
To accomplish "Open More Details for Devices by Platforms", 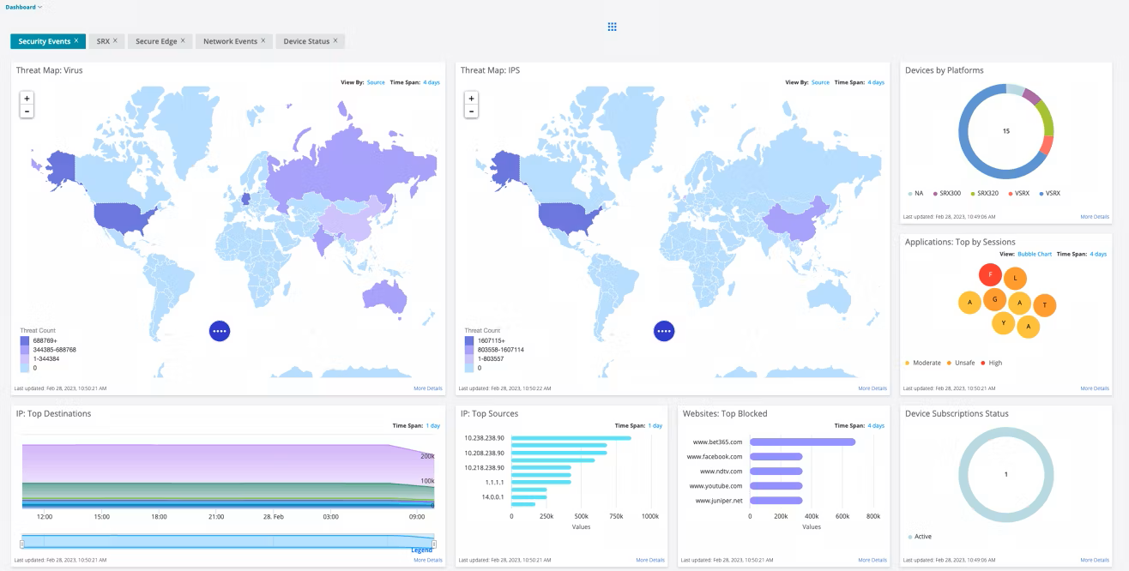I will click(1095, 217).
